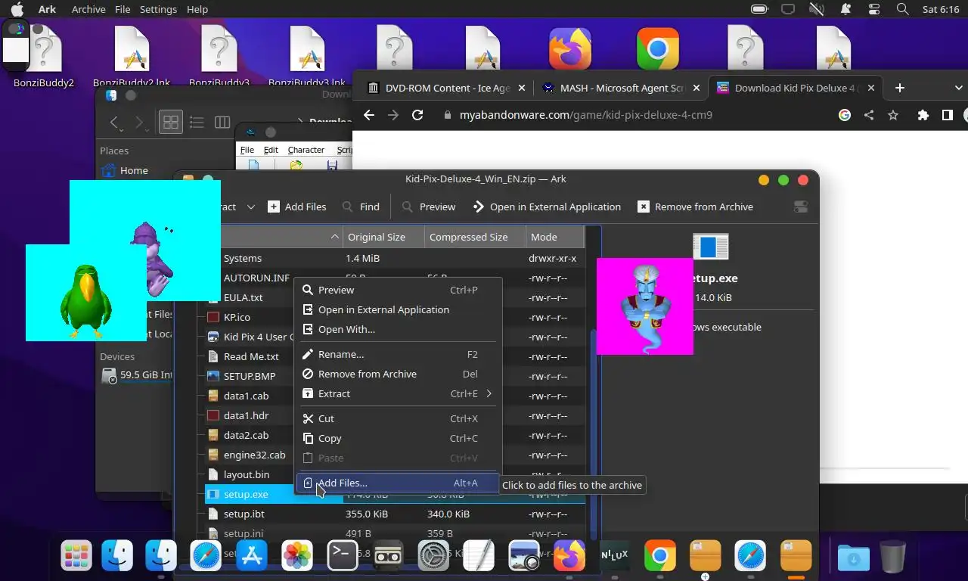
Task: Open the Settings menu in menu bar
Action: click(158, 9)
